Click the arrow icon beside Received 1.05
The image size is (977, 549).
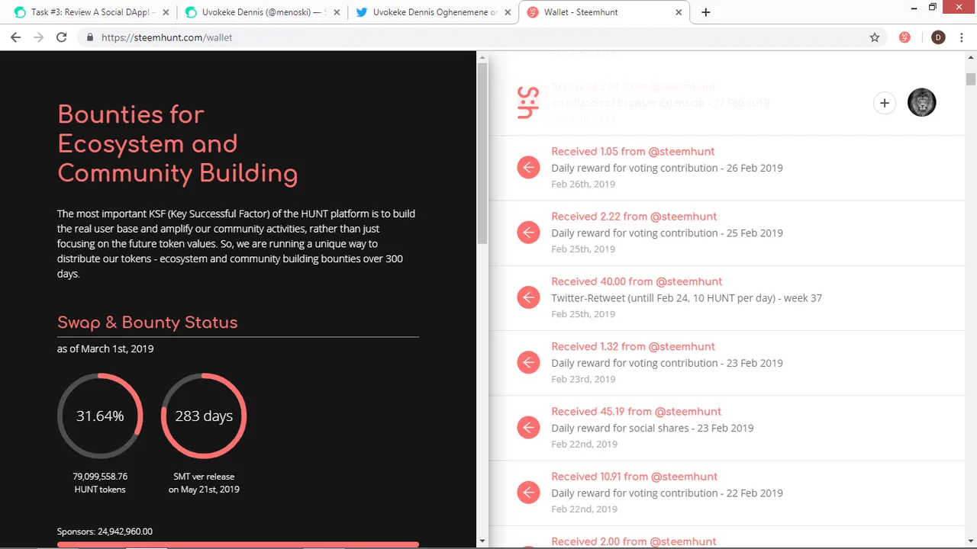[x=528, y=168]
